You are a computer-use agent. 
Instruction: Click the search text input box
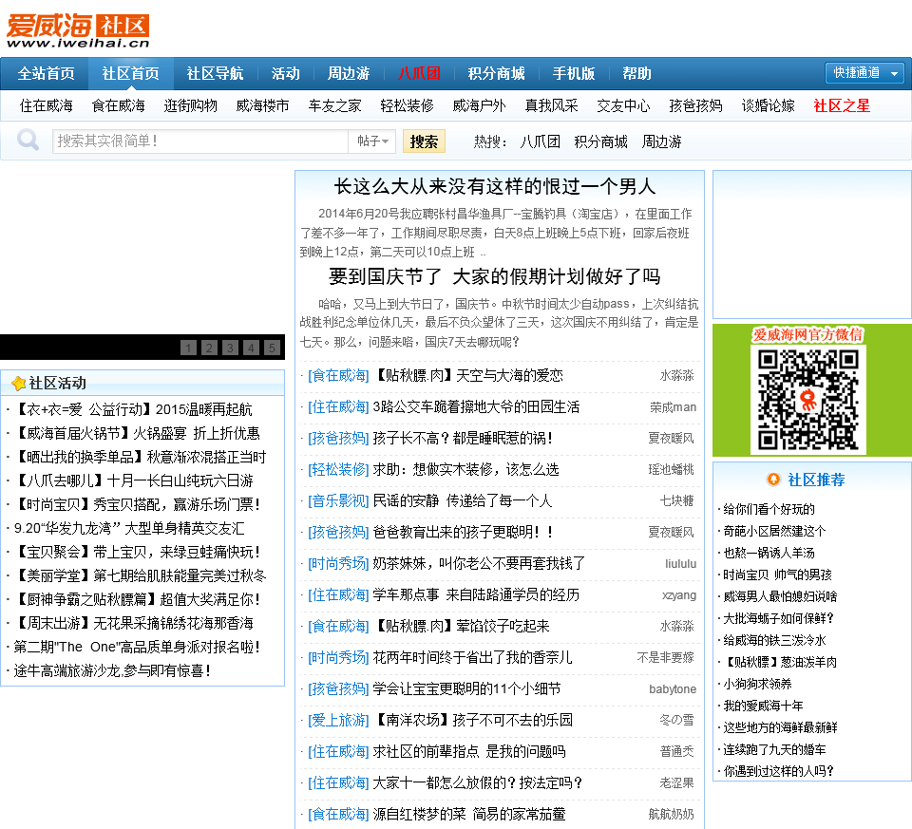tap(199, 141)
